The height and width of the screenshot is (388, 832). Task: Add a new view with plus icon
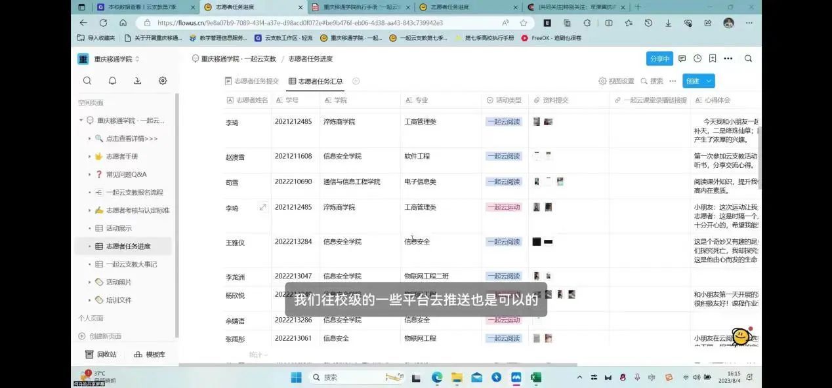pos(356,81)
